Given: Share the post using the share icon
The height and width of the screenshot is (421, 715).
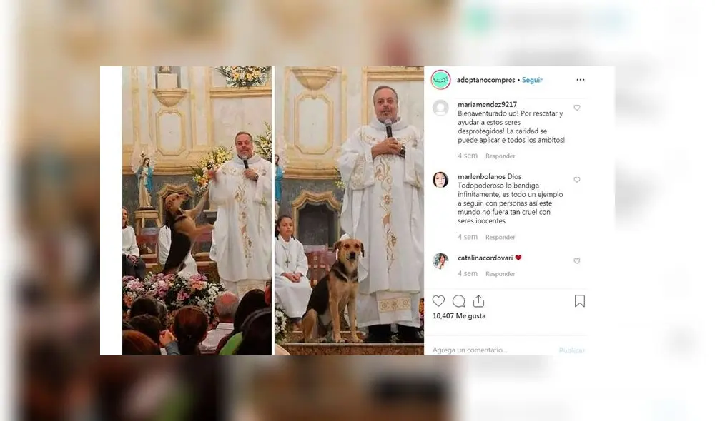Looking at the screenshot, I should 478,301.
